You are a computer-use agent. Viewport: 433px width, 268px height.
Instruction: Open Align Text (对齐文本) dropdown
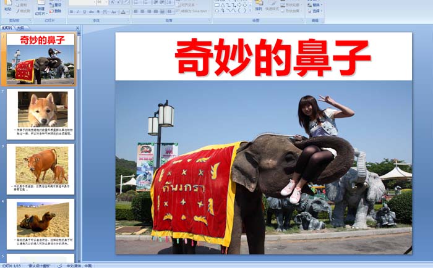pyautogui.click(x=187, y=5)
